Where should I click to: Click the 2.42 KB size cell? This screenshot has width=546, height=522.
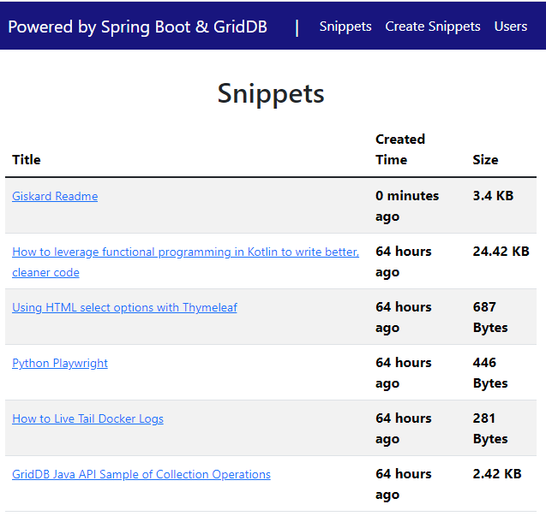(x=497, y=474)
